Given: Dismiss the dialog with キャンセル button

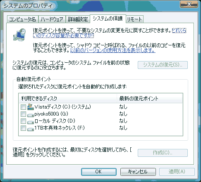Looking at the screenshot, I should (x=138, y=172).
